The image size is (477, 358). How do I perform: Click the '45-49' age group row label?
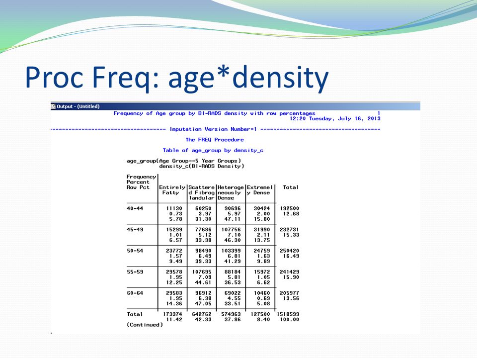point(135,230)
